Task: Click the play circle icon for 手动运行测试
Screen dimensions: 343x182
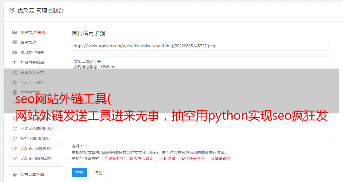Action: coord(15,82)
